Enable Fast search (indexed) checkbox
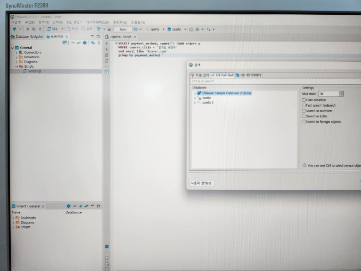This screenshot has width=361, height=271. click(x=304, y=105)
